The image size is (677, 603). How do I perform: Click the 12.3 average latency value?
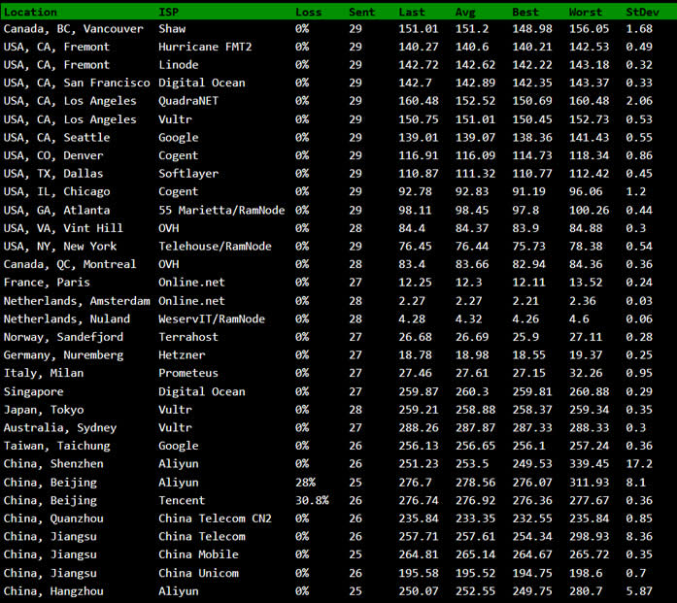point(468,283)
